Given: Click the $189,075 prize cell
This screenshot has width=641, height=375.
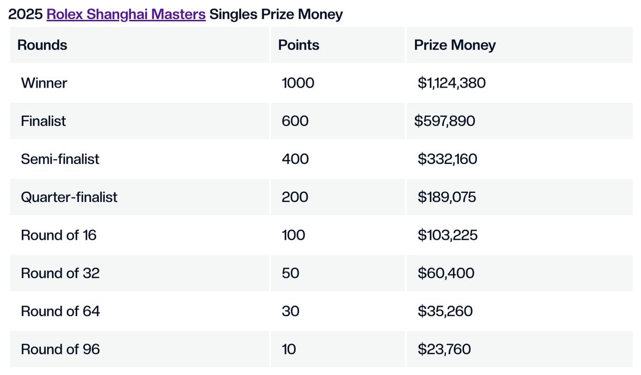Looking at the screenshot, I should coord(447,197).
